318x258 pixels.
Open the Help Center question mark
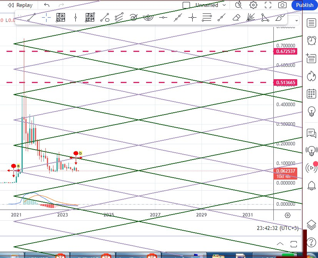tap(311, 242)
